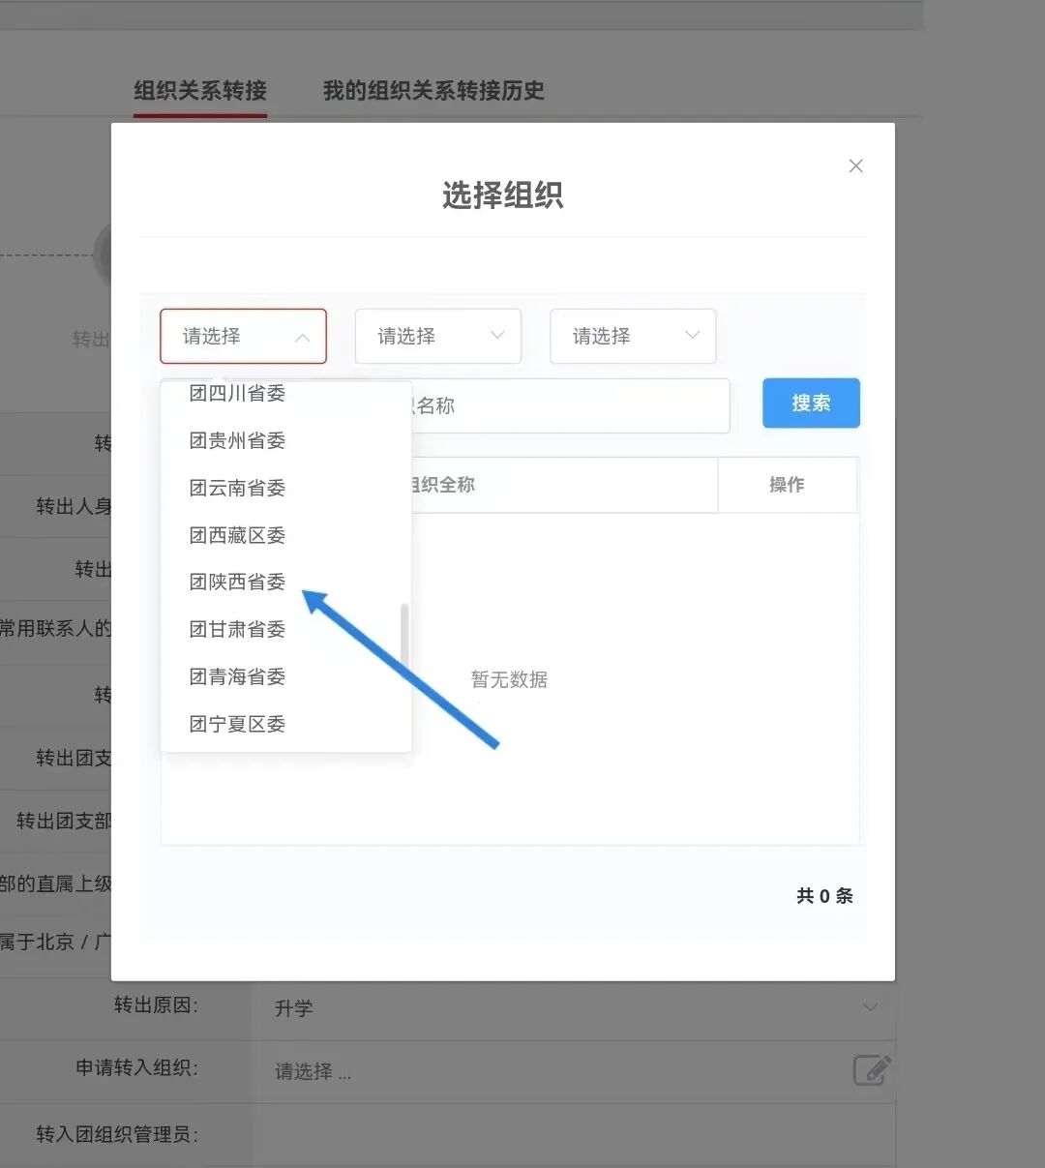Screen dimensions: 1045x1168
Task: Switch to the 我的组织关系转接历史 tab
Action: click(433, 90)
